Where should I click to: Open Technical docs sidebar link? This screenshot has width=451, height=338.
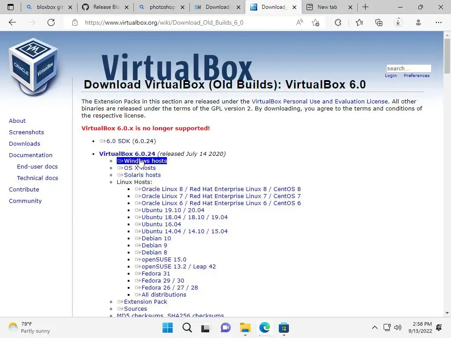37,178
